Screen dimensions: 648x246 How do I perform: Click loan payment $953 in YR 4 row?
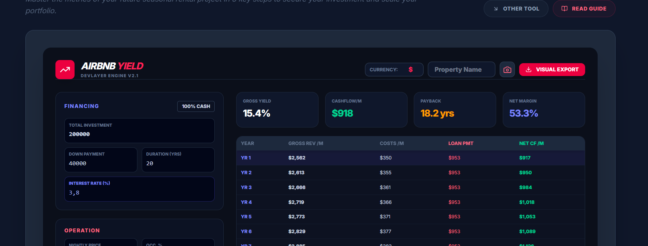(454, 202)
